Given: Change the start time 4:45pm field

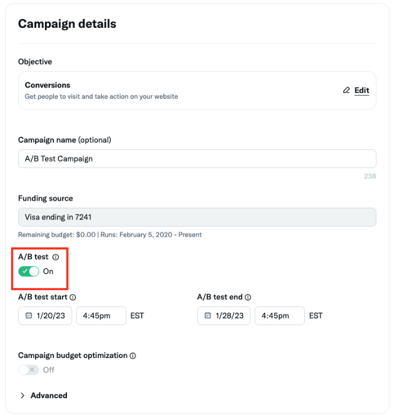Looking at the screenshot, I should (101, 315).
